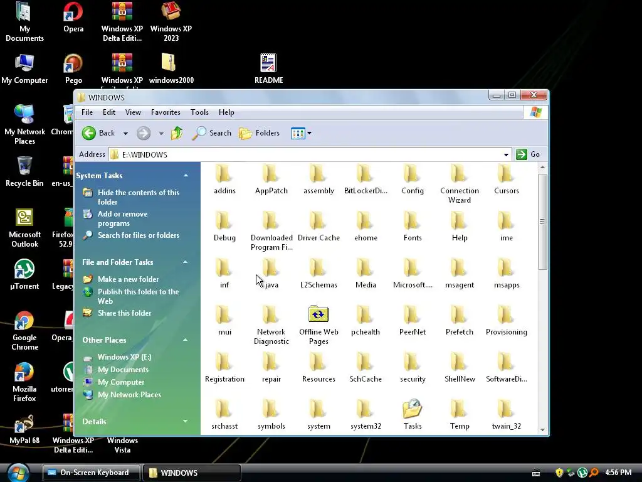Click the keyboard icon in system tray

(536, 473)
